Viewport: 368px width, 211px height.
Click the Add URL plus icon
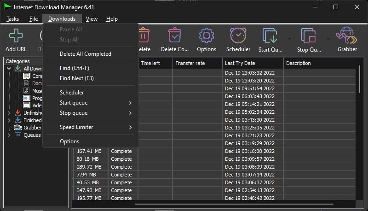click(16, 36)
